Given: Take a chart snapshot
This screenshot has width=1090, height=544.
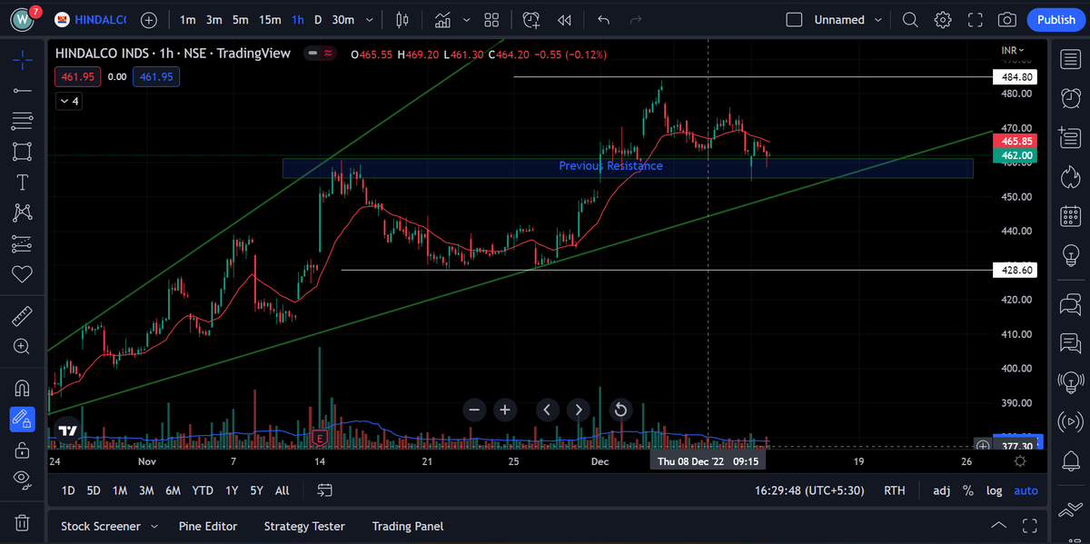Looking at the screenshot, I should (x=1006, y=20).
